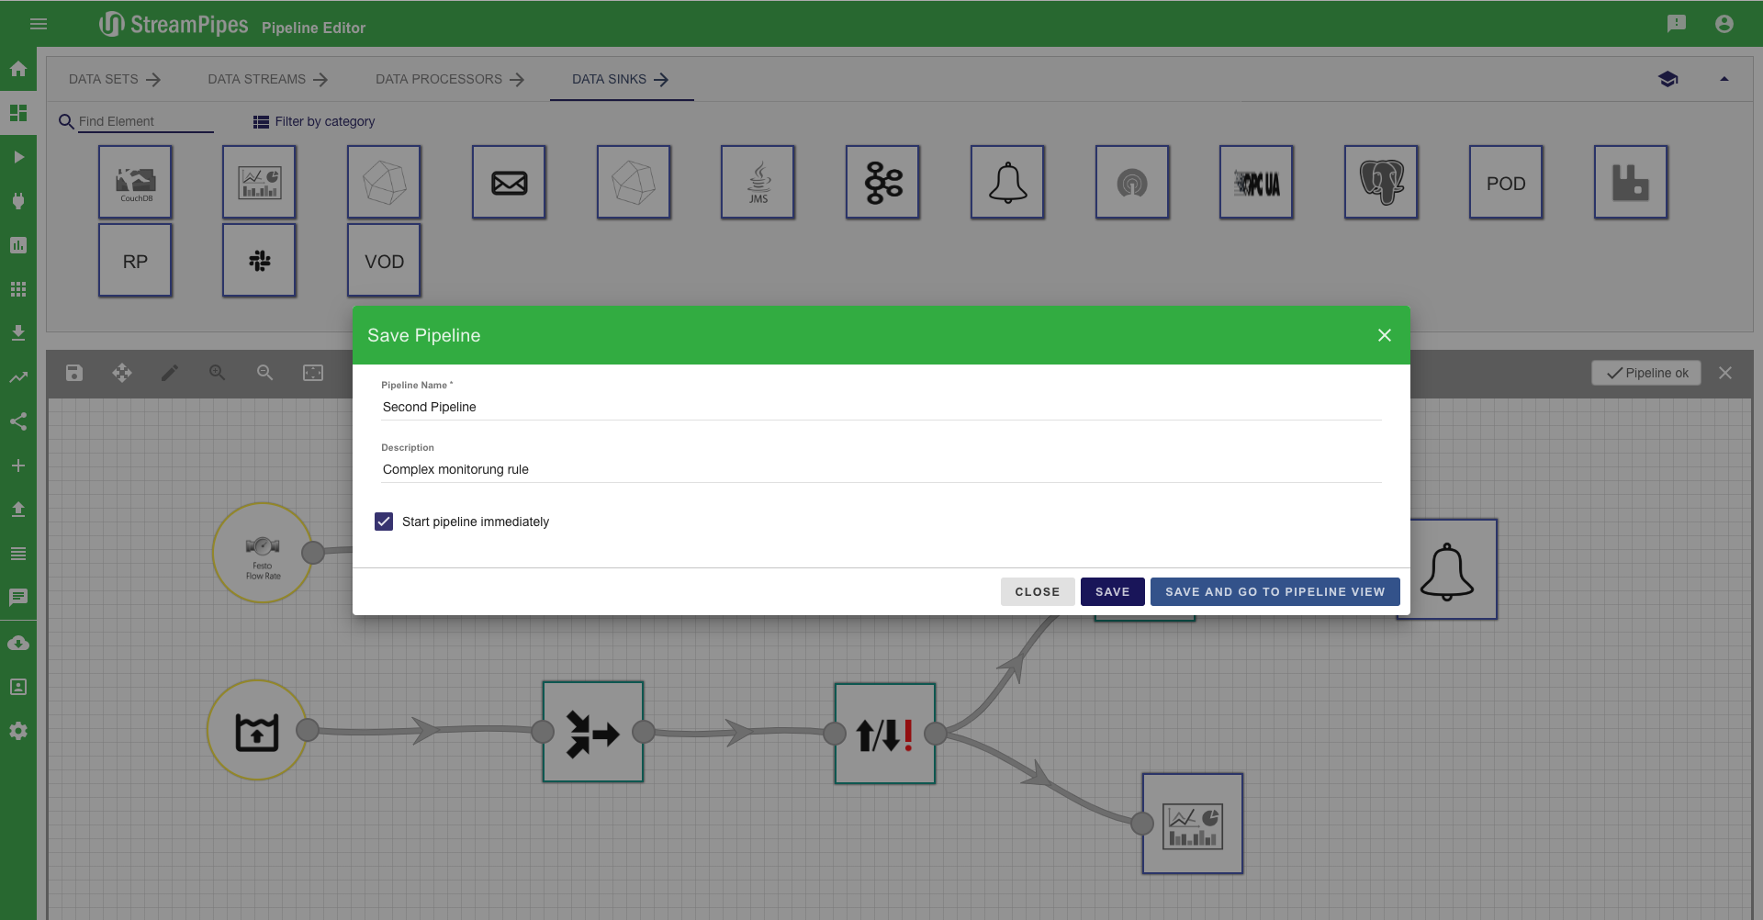Screen dimensions: 1763x920
Task: Select the PostgreSQL elephant sink icon
Action: 1381,183
